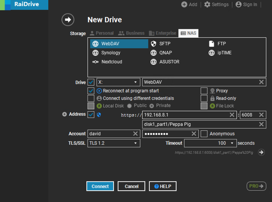Image resolution: width=272 pixels, height=202 pixels.
Task: Click the blue shield icon by Address
Action: 99,115
